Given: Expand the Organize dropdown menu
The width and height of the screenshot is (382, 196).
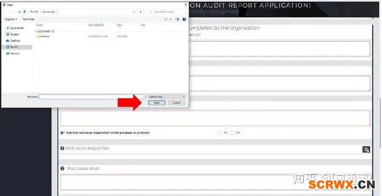Looking at the screenshot, I should [11, 19].
